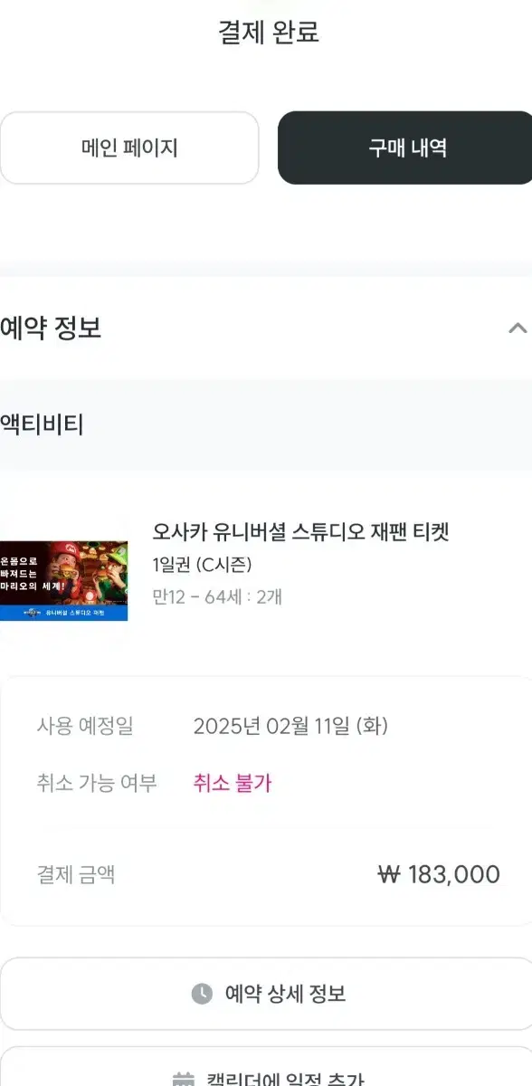The image size is (532, 1086).
Task: Click the clock icon beside 예약 상세 정보
Action: 202,994
